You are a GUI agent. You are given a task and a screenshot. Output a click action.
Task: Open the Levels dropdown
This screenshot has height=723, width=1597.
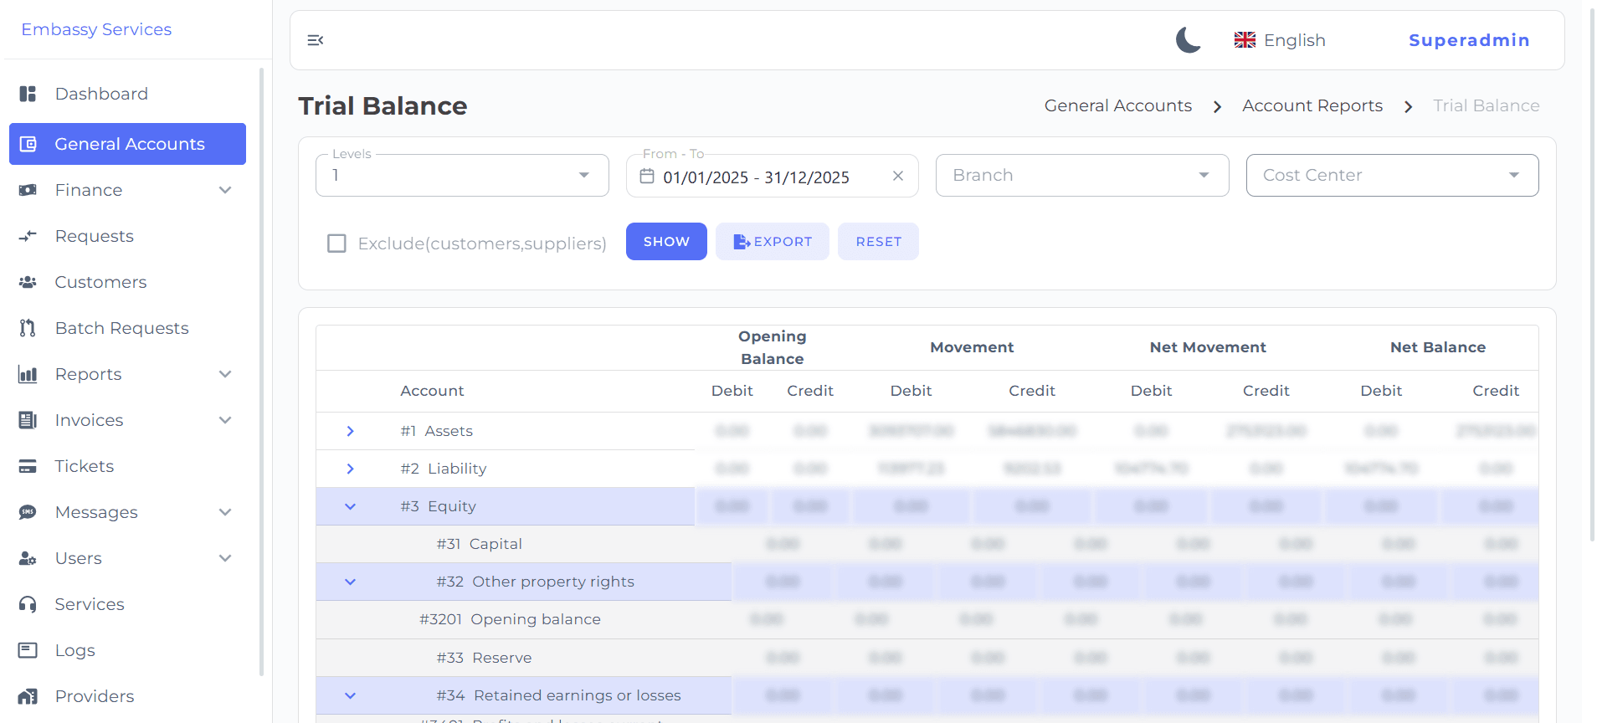(x=462, y=175)
